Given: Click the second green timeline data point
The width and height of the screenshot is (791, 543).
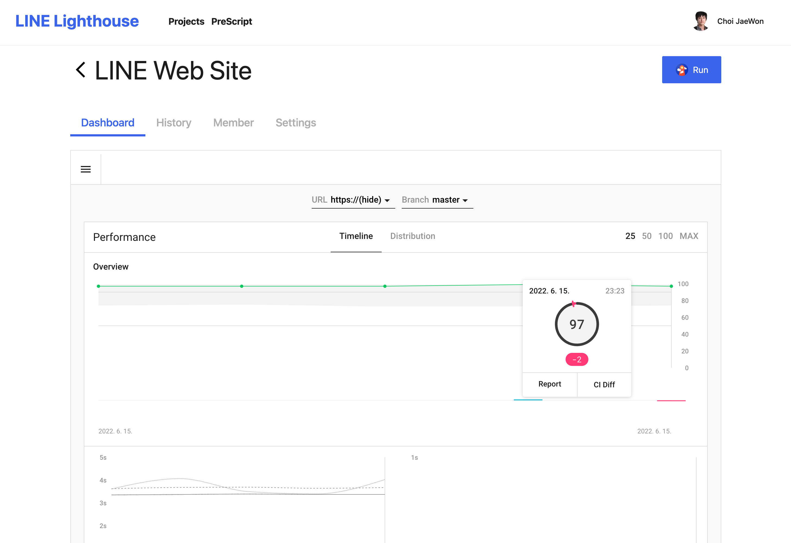Looking at the screenshot, I should coord(242,286).
